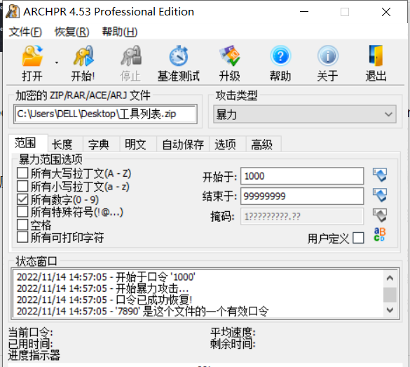Click the encrypted file path field

tap(105, 114)
